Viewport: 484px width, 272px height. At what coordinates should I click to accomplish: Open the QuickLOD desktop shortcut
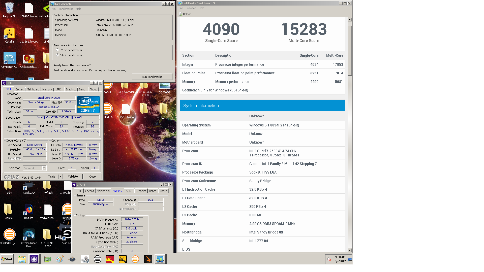point(29,187)
